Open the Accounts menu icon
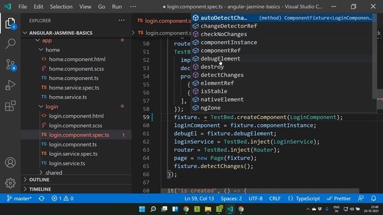Screen dimensions: 383x215 pos(10,162)
